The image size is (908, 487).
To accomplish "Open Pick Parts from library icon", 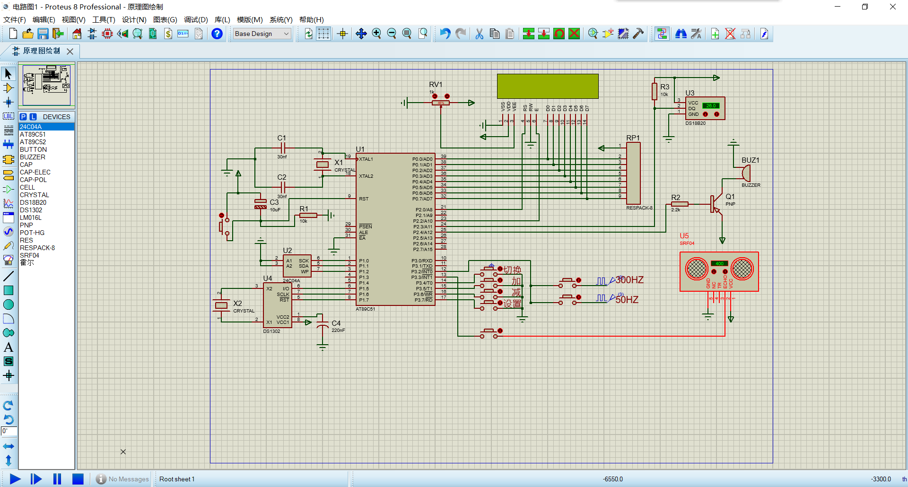I will pyautogui.click(x=593, y=34).
